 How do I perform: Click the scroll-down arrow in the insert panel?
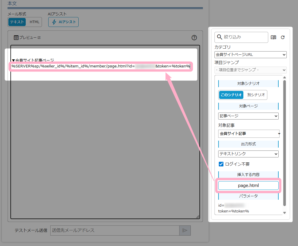pyautogui.click(x=284, y=213)
